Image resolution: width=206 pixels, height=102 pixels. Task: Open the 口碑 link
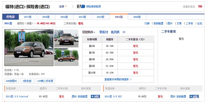(x=147, y=23)
